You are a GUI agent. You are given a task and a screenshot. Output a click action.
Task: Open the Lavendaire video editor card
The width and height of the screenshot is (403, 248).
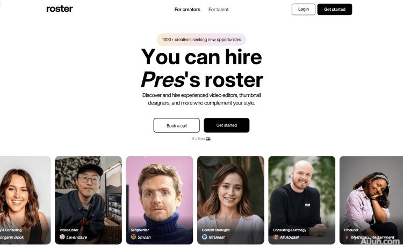(x=89, y=200)
